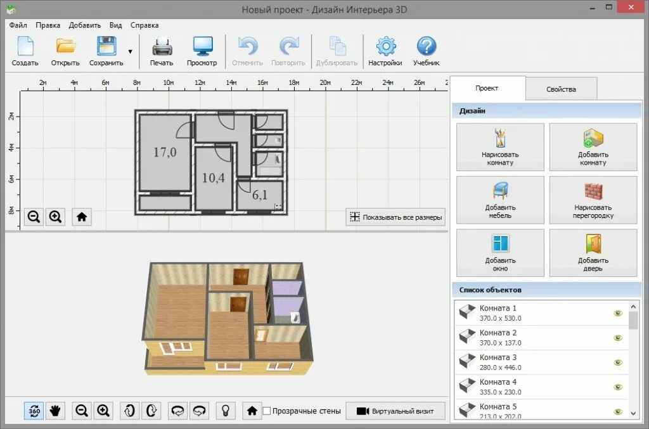
Task: Tilt the 3D view with first vertical rotate icon
Action: click(x=129, y=411)
